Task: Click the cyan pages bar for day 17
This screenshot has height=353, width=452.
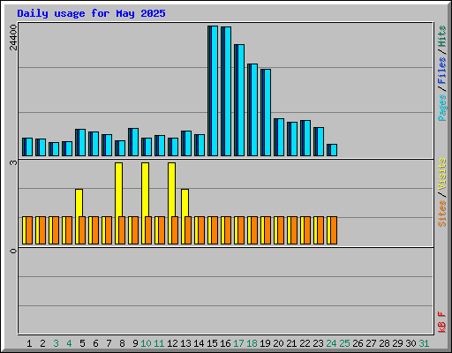Action: click(241, 100)
